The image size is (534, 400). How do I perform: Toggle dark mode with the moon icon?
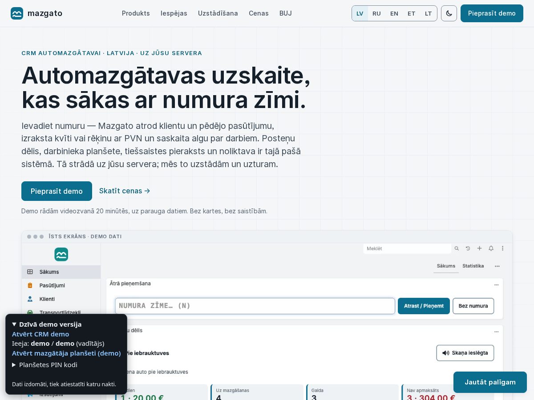pyautogui.click(x=449, y=13)
